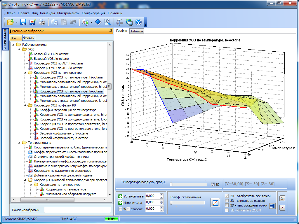Open help with blue question mark icon
The width and height of the screenshot is (299, 224).
138,22
